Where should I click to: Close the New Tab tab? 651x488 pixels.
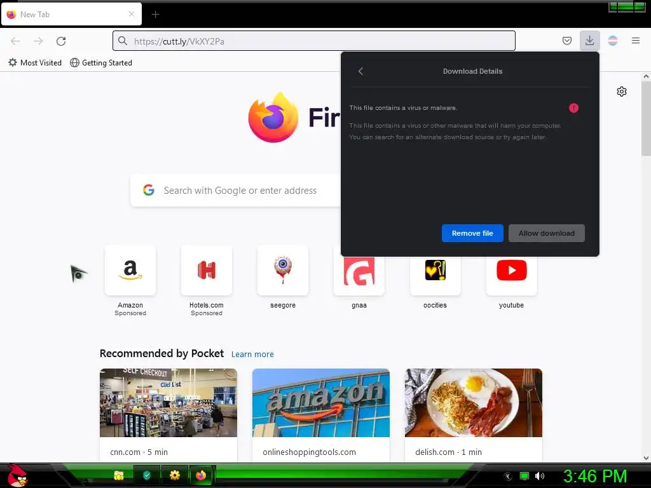pos(132,14)
